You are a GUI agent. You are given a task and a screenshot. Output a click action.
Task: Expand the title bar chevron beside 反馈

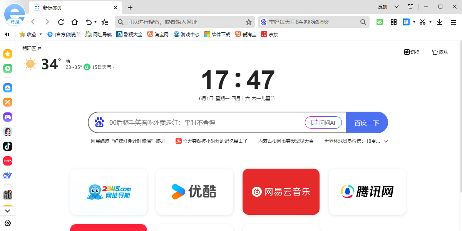[x=397, y=7]
